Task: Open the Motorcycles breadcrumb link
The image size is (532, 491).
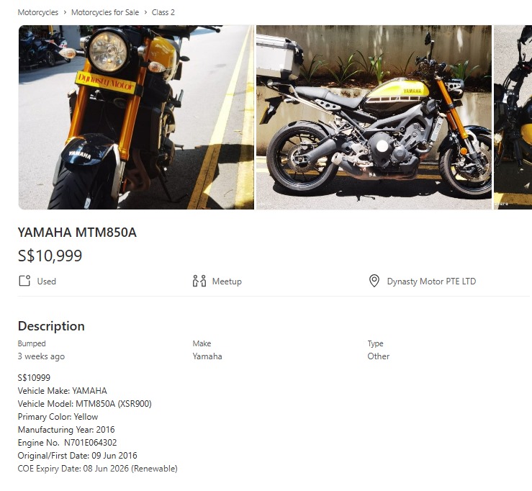Action: coord(38,12)
